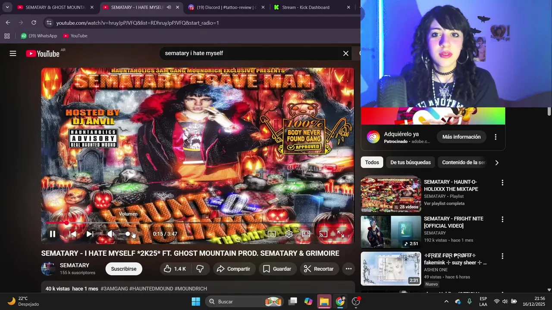
Task: Select De tus búsquedas chip
Action: 411,162
